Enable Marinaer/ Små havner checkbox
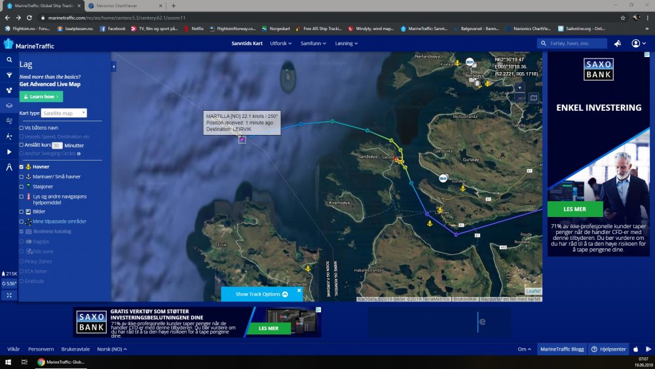The width and height of the screenshot is (655, 369). pos(22,177)
